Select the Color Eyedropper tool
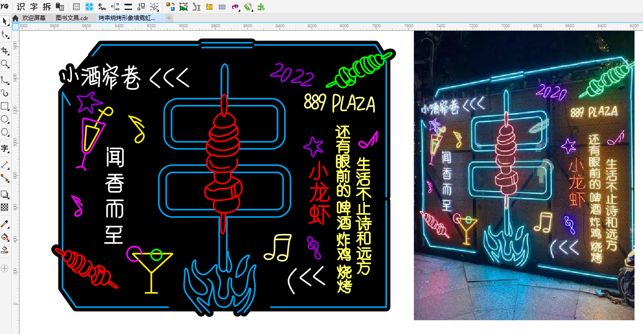643x334 pixels. point(5,223)
